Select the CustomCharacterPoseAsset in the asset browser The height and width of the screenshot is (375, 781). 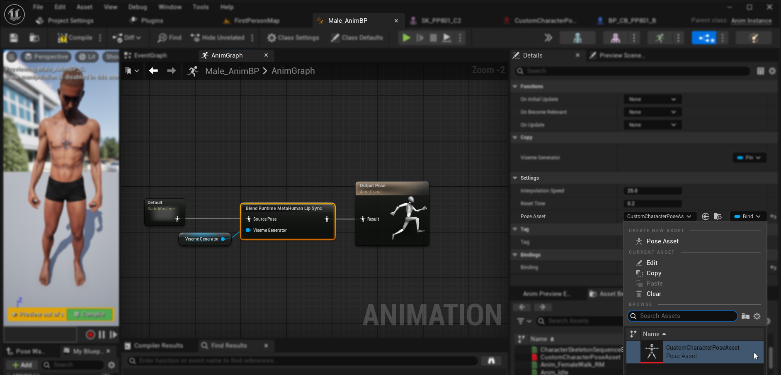702,351
